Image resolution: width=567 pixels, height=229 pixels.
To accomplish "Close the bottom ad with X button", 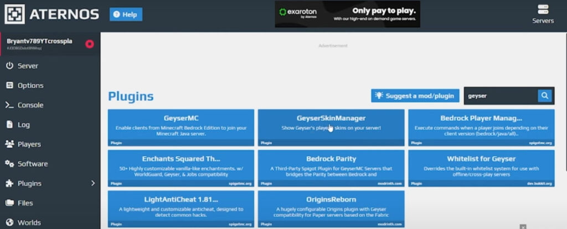I will pos(523,226).
